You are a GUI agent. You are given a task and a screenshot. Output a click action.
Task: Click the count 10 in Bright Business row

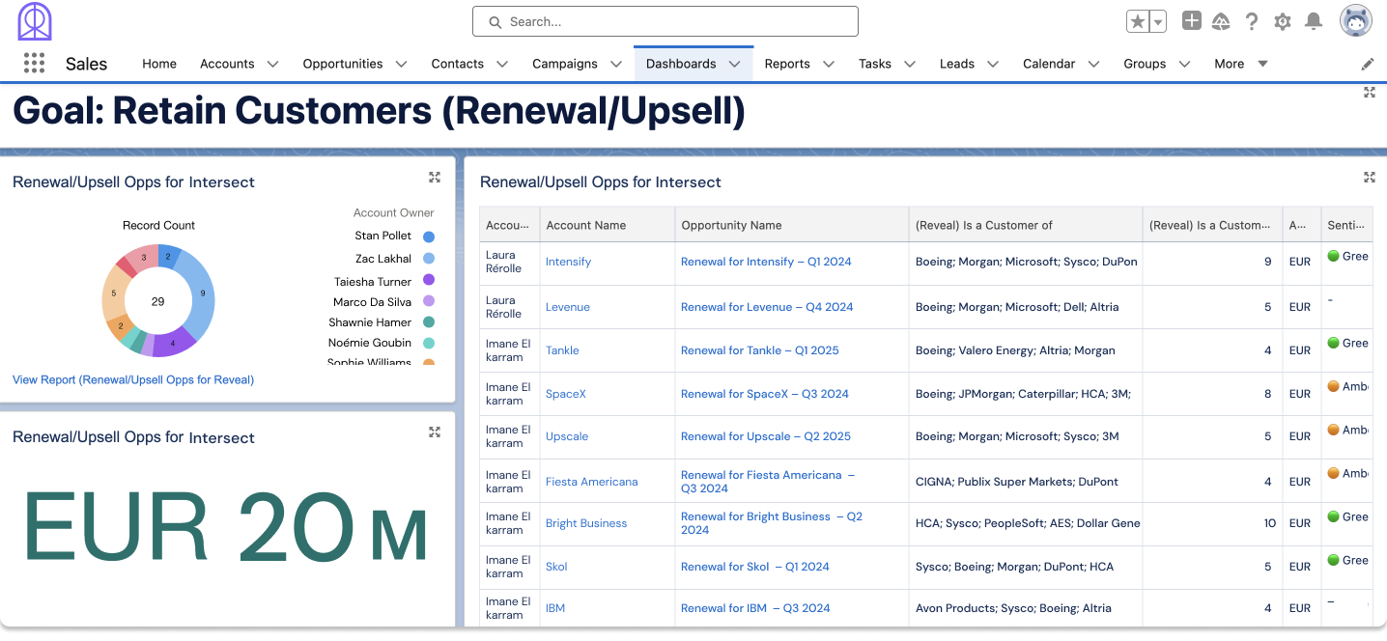[x=1269, y=523]
